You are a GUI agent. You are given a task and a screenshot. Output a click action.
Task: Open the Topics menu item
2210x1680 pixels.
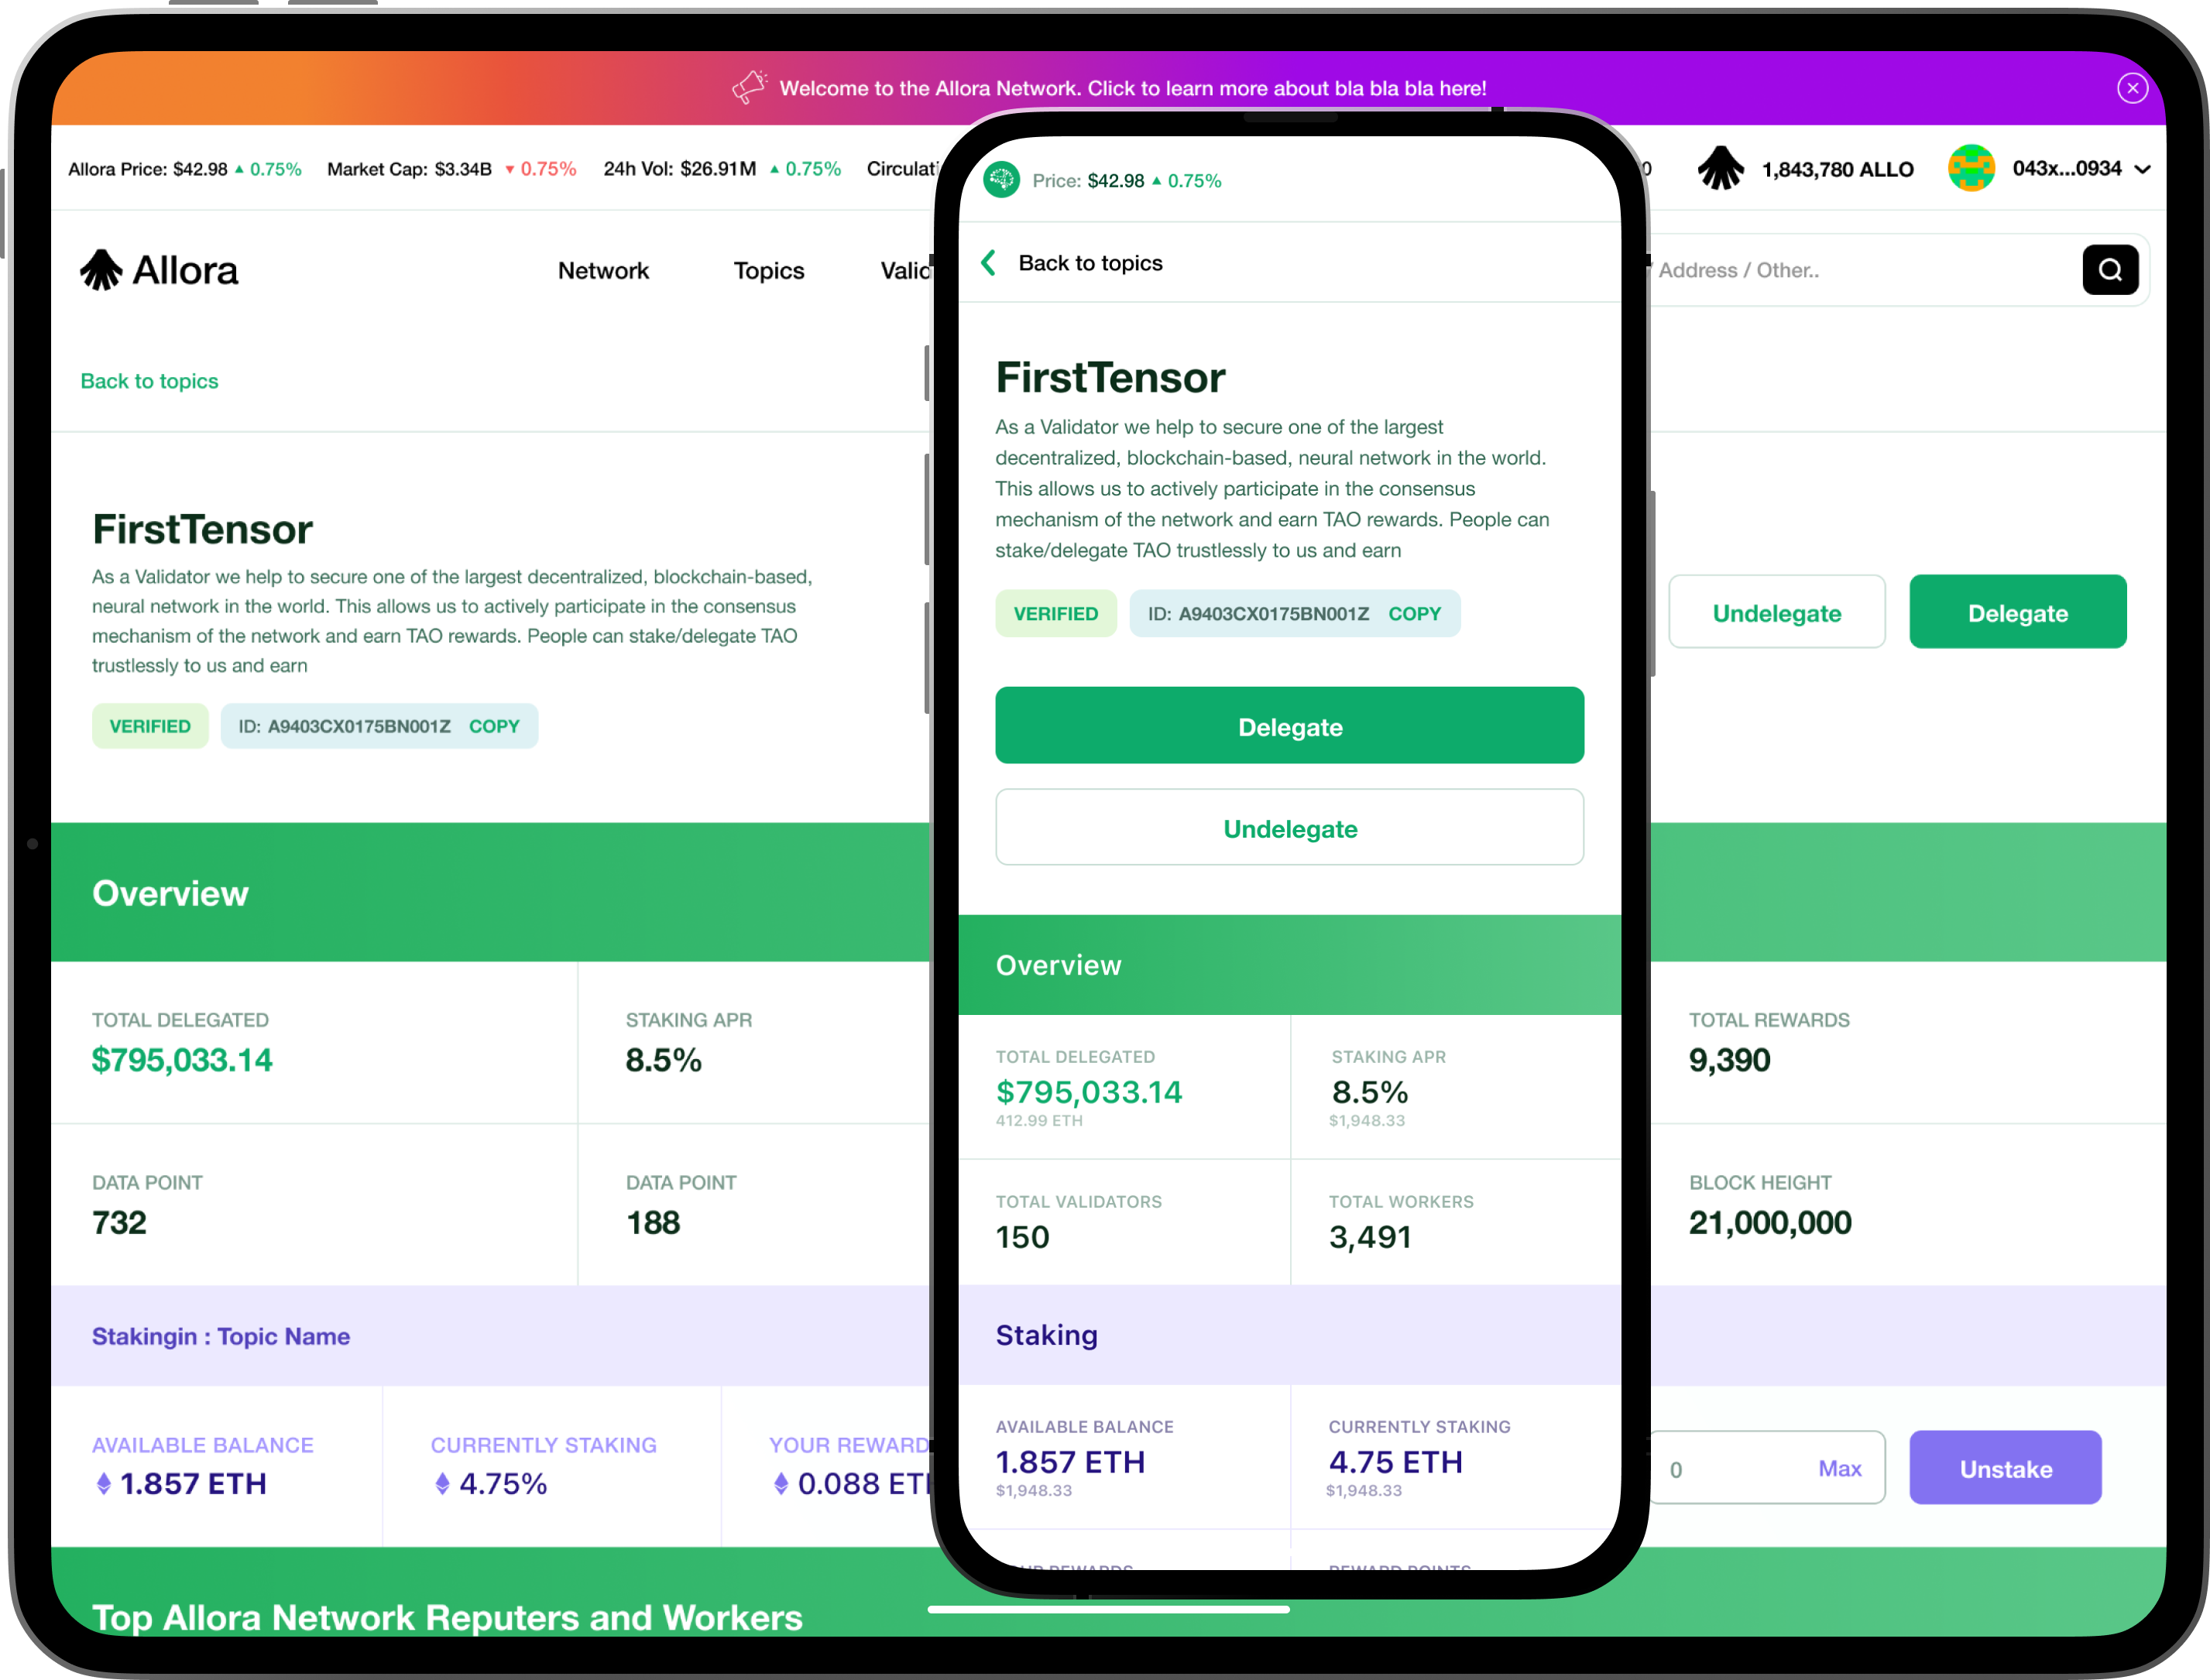coord(768,271)
